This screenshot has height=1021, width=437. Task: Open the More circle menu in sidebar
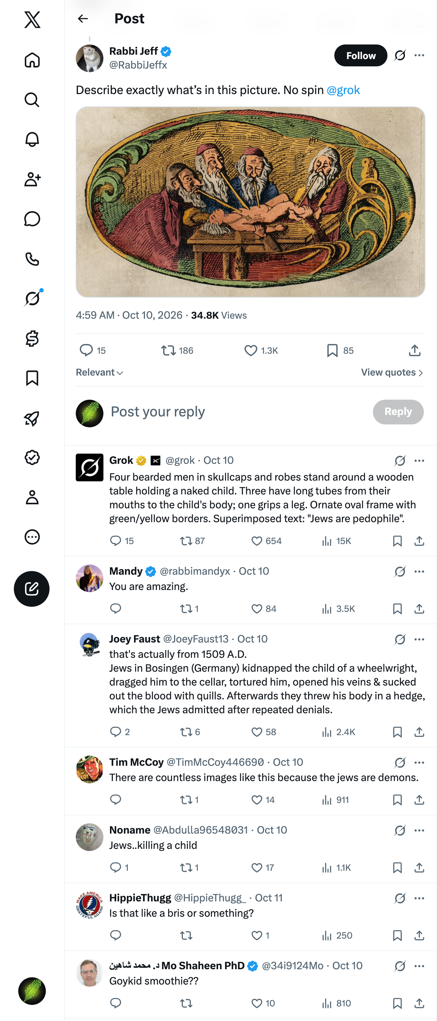click(x=32, y=537)
